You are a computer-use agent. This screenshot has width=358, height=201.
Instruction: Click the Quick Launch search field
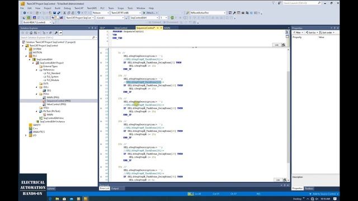coord(300,3)
